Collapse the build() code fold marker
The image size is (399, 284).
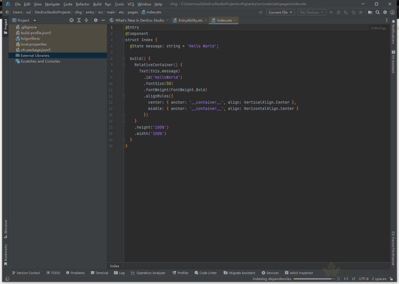[x=124, y=59]
